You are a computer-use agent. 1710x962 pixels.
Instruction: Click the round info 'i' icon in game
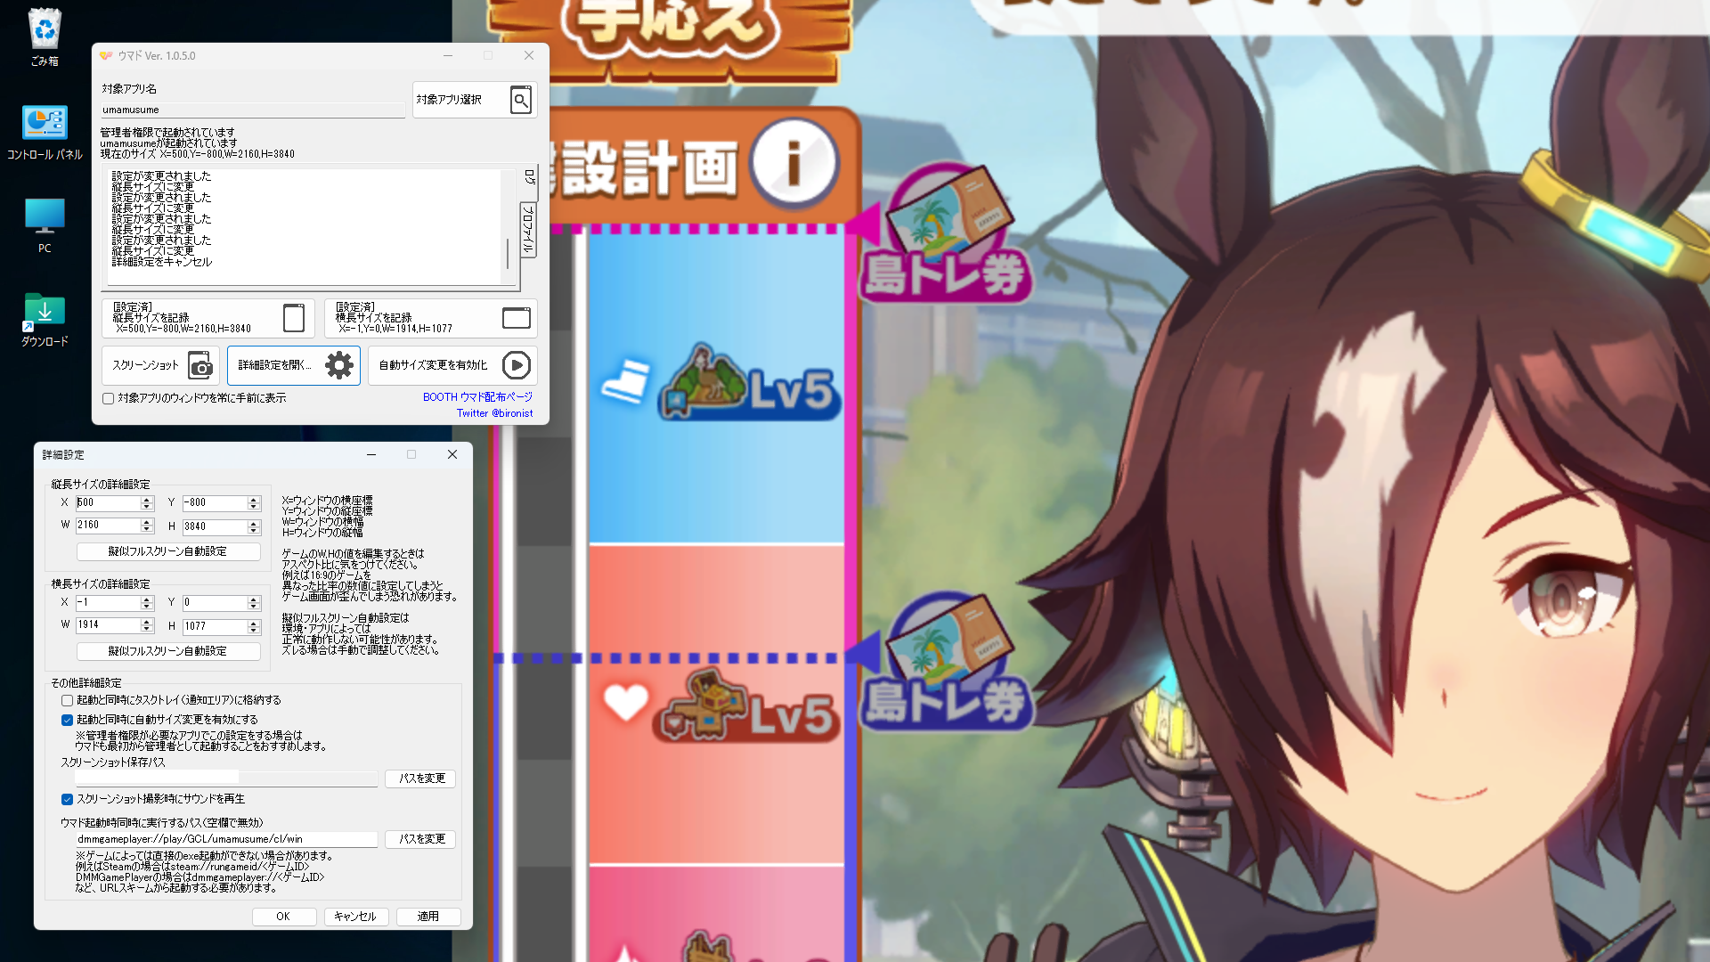[794, 164]
